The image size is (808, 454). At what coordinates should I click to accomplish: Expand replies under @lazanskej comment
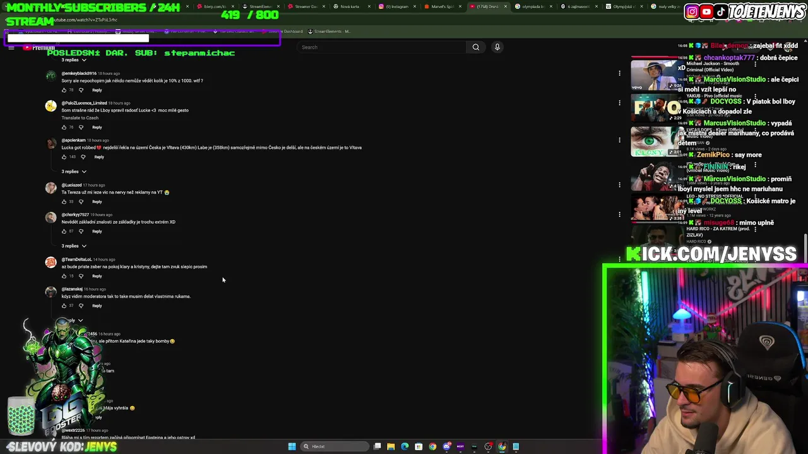coord(74,320)
